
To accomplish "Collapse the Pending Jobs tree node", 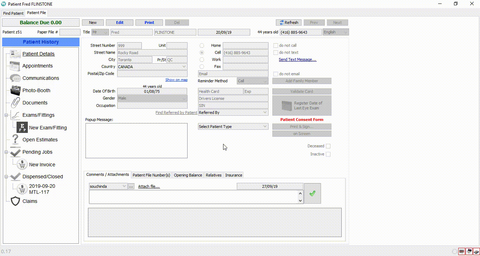I will pos(6,152).
